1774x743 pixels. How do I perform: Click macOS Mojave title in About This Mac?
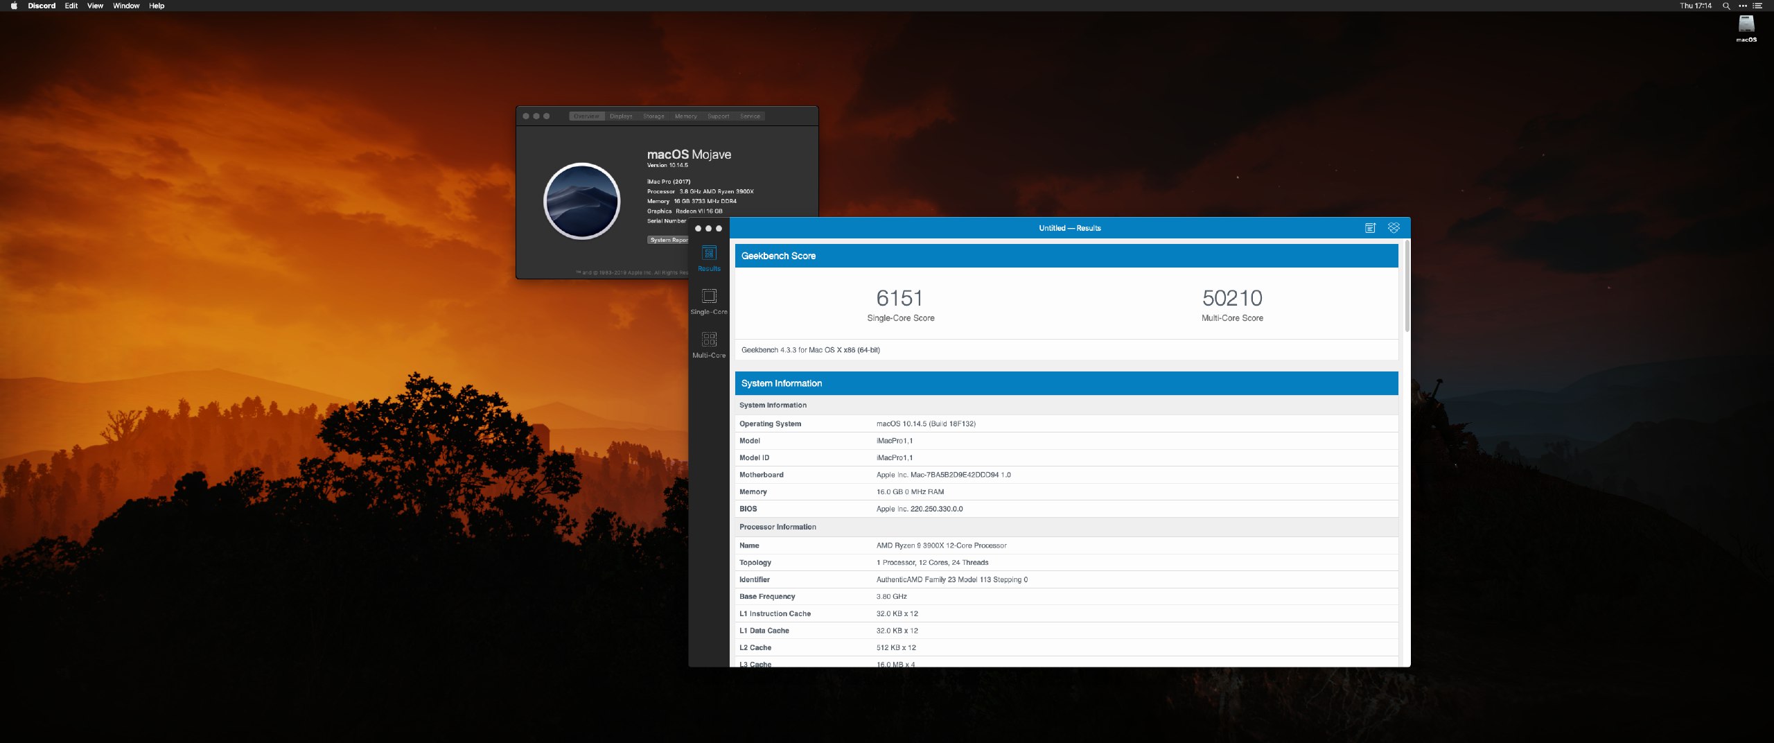(689, 154)
